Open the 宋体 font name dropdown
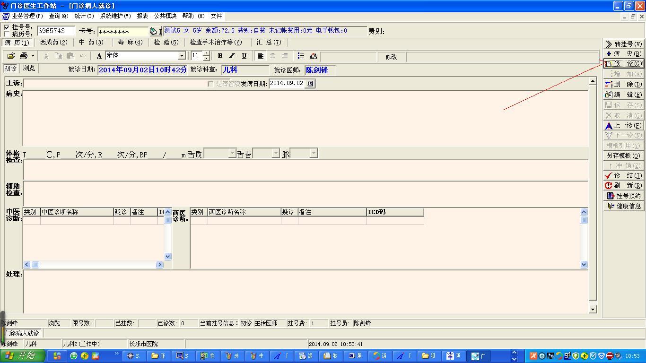Screen dimensions: 646x363 181,56
